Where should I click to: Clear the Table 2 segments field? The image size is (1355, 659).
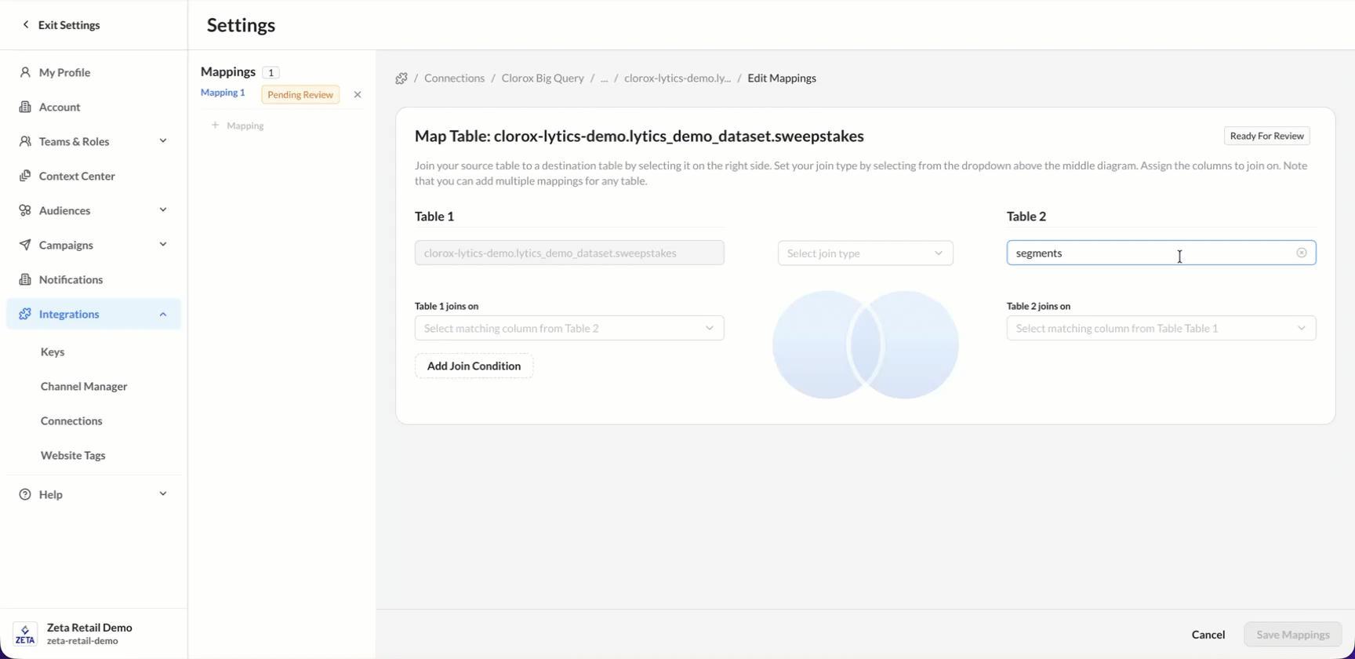tap(1302, 253)
